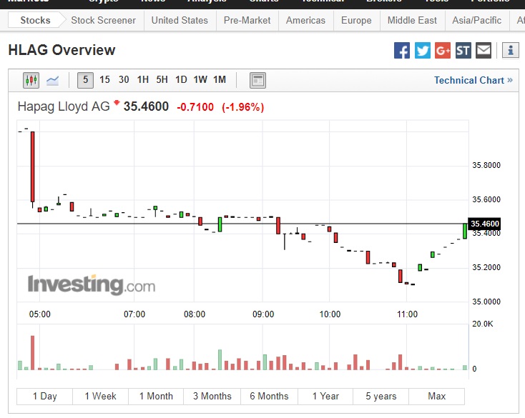Email this page via envelope icon

point(484,51)
